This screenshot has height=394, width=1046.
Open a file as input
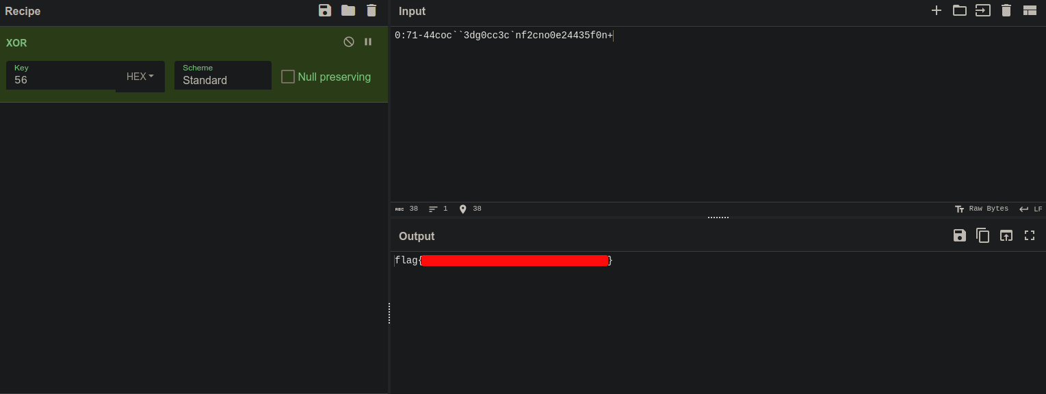point(983,10)
